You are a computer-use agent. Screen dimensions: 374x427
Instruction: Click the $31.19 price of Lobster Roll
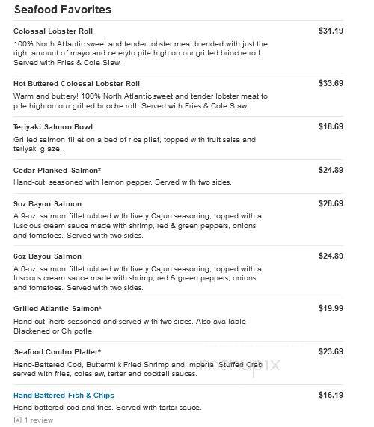(331, 31)
